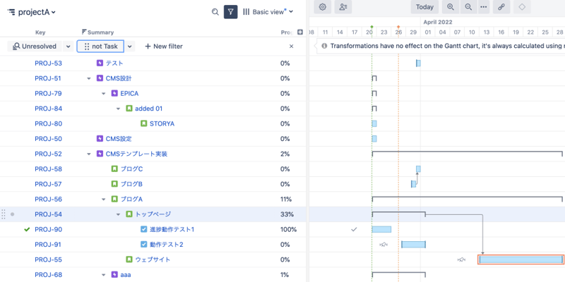Zoom out on the Gantt timeline
Image resolution: width=565 pixels, height=282 pixels.
tap(468, 7)
